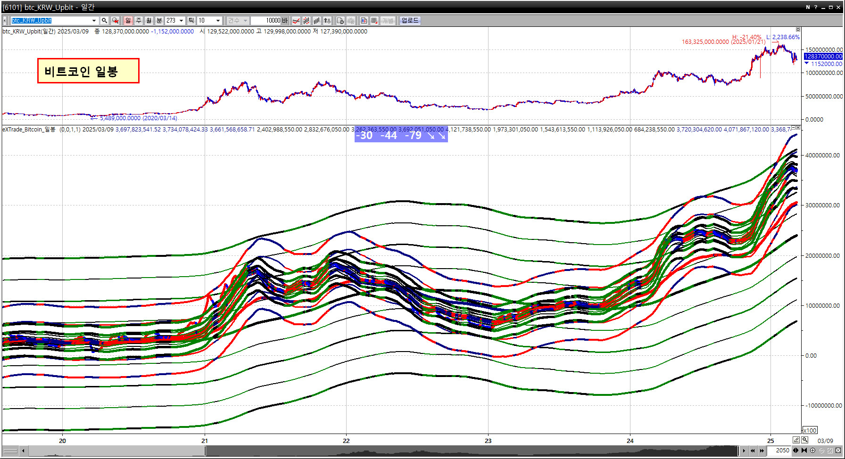This screenshot has height=459, width=845.
Task: Click the red-arrow symbol lookup icon
Action: [x=115, y=21]
